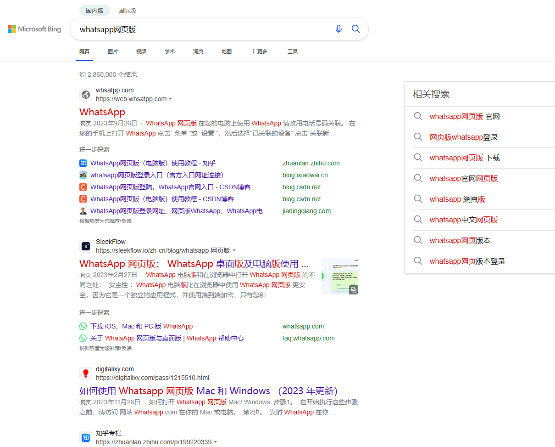The image size is (555, 447).
Task: Click the jiadingqiang.com domain text
Action: [x=306, y=211]
